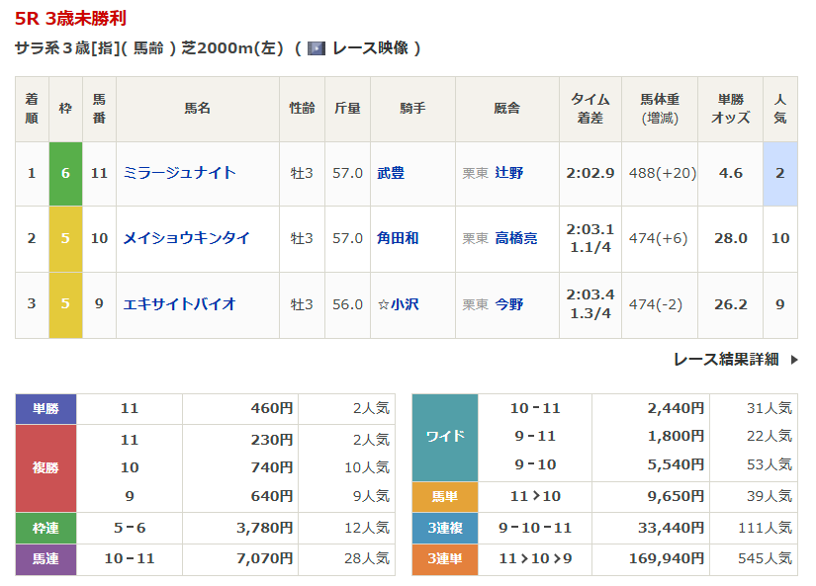
Task: Click yellow frame 5 cell for メイショウキンタイ
Action: coord(65,238)
